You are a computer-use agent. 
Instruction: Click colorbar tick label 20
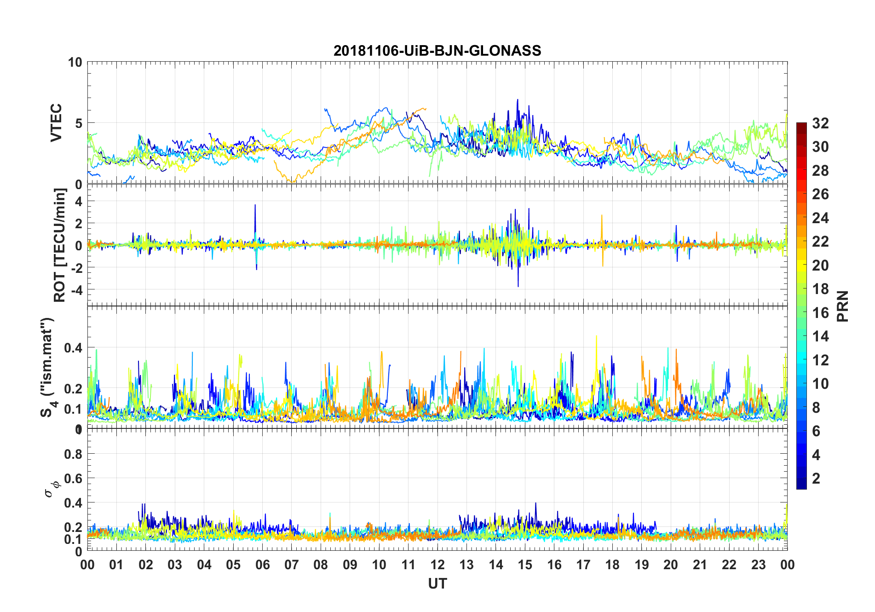(820, 265)
